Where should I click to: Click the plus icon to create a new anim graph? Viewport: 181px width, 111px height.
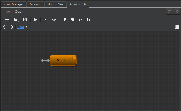coord(7,20)
